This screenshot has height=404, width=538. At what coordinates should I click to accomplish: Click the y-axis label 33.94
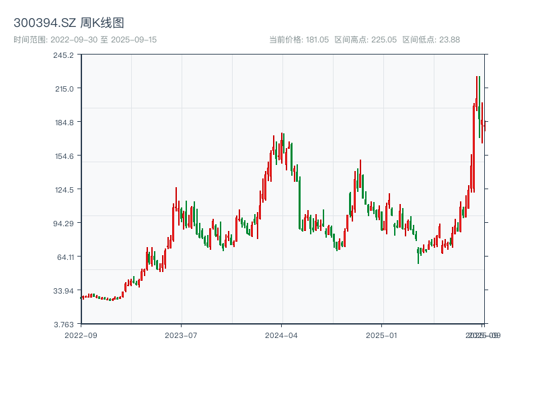point(63,291)
